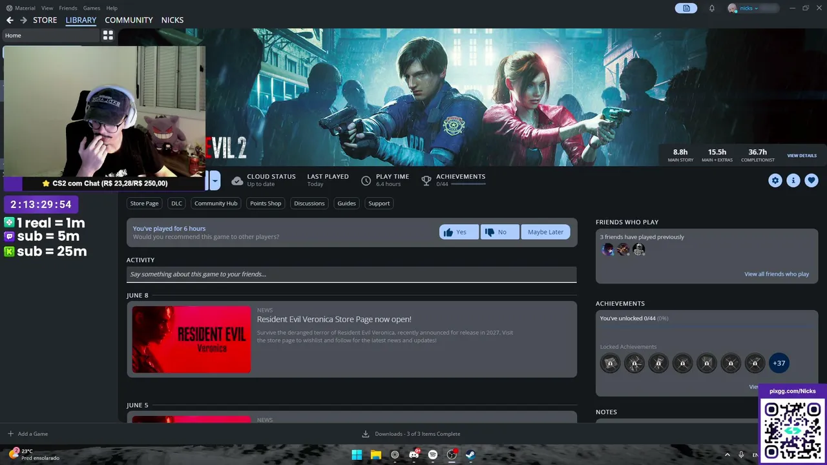Open the Guides page
The image size is (827, 465).
click(346, 203)
